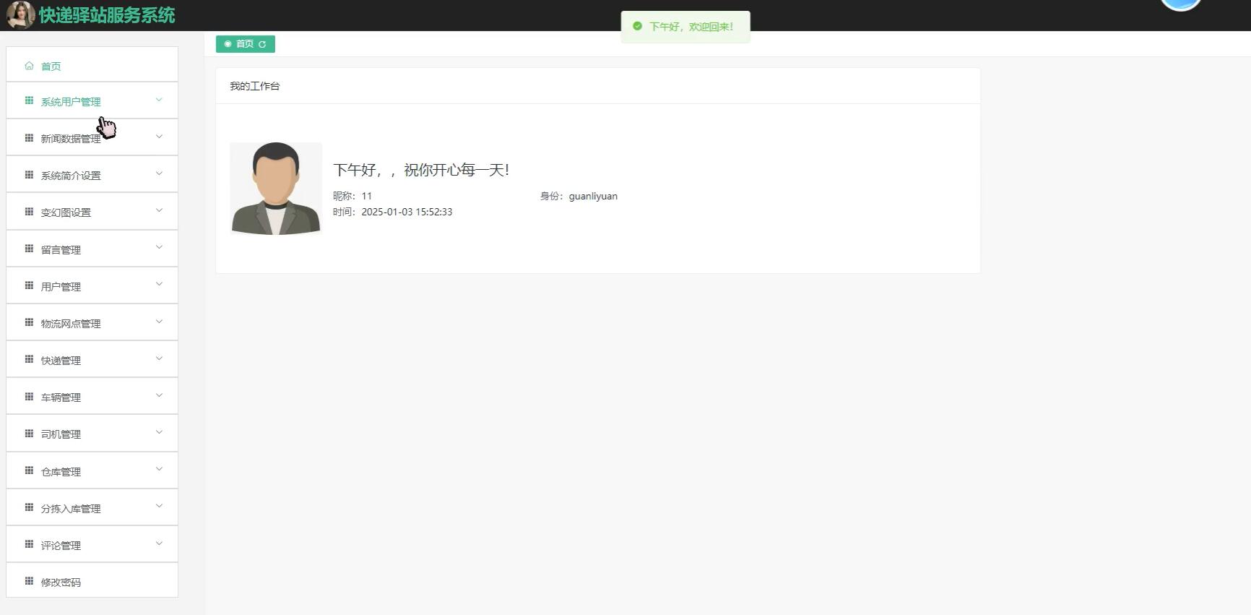Click grid icon next to 留言管理
The image size is (1251, 615).
click(x=29, y=249)
